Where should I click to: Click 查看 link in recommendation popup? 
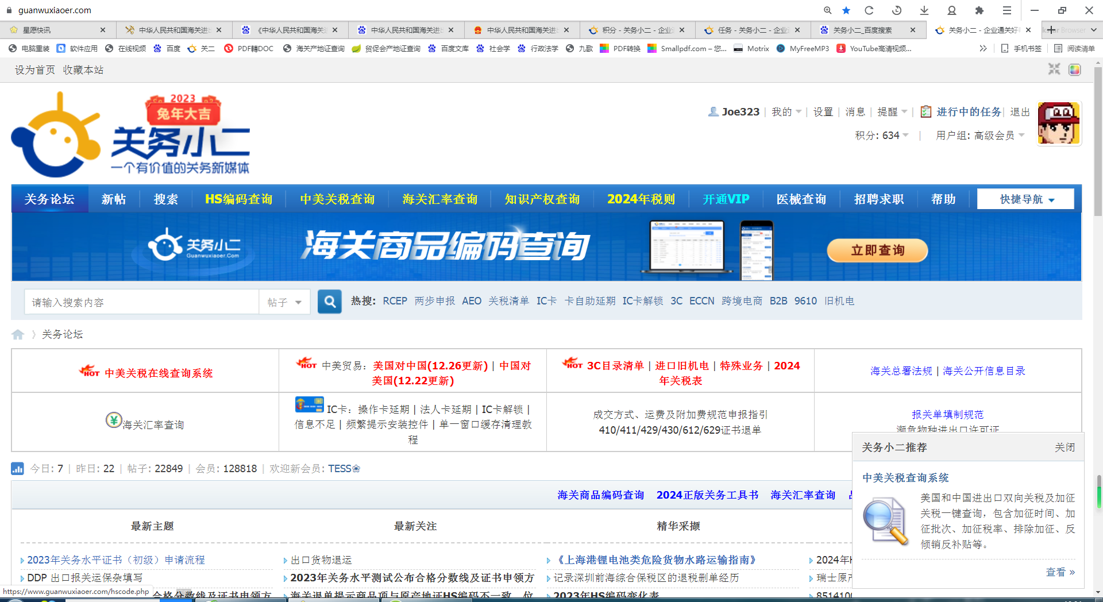pos(1060,572)
